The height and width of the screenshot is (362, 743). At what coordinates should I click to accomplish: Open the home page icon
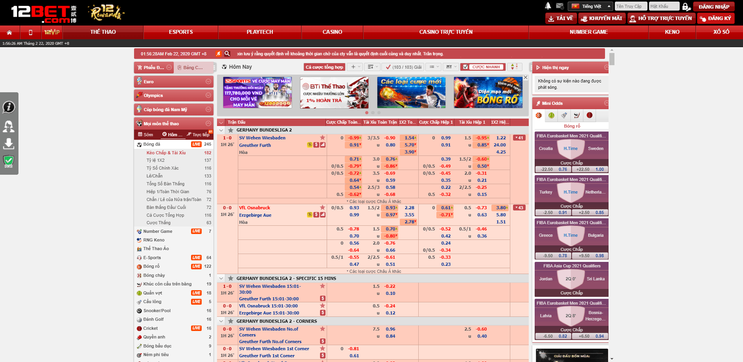[9, 32]
